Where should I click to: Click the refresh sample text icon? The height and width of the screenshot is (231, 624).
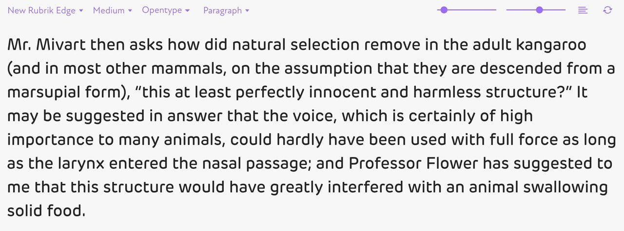tap(607, 10)
